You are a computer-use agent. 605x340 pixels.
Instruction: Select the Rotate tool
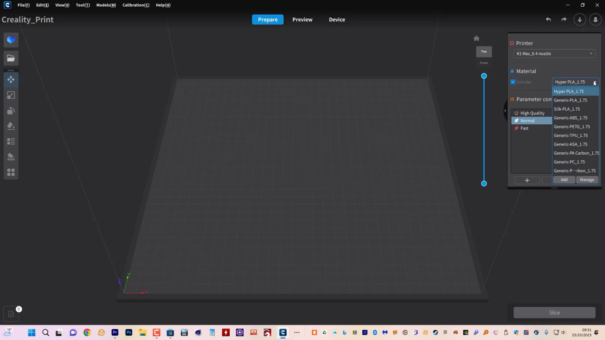[11, 111]
